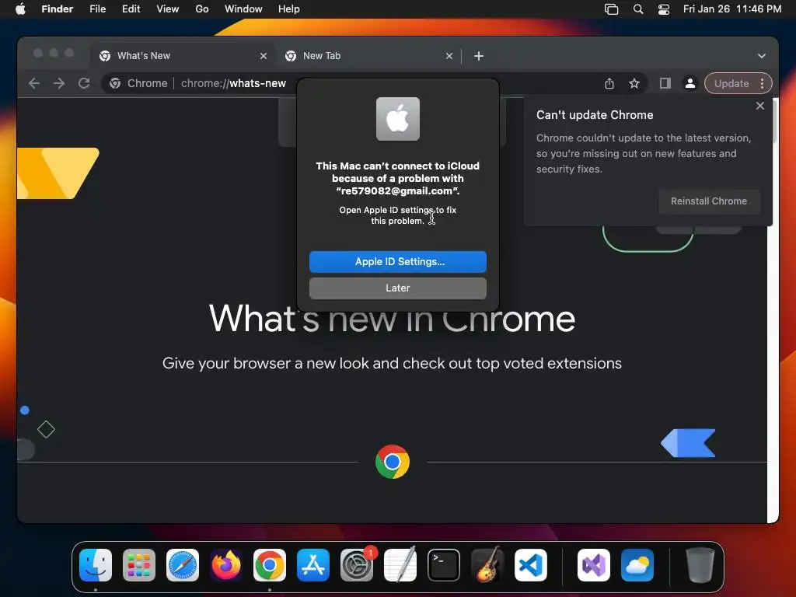
Task: Open a new Chrome tab with plus button
Action: pyautogui.click(x=479, y=56)
